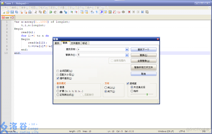Select the 普通 search mode radio

[x=58, y=87]
